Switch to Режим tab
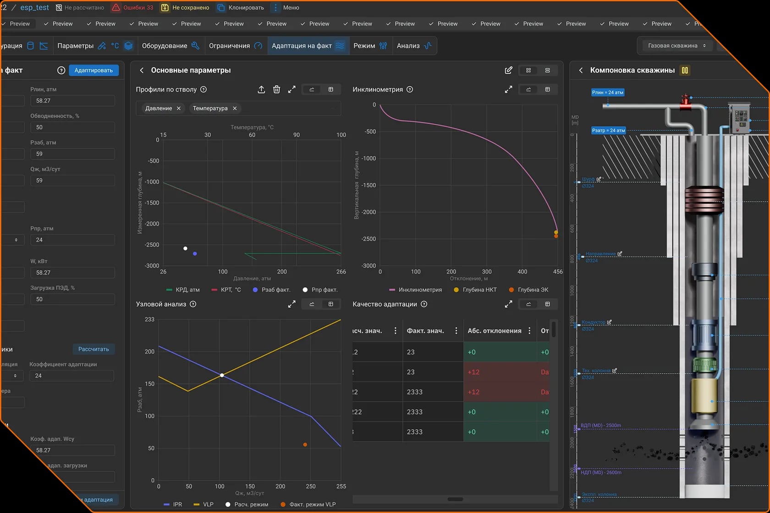The image size is (770, 513). click(x=370, y=46)
